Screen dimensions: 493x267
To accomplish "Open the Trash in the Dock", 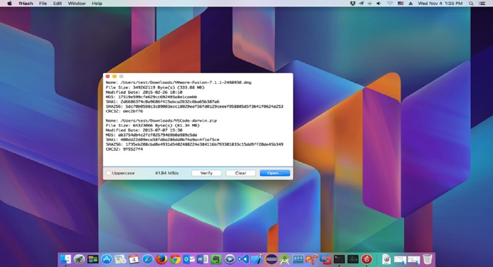I will coord(428,259).
